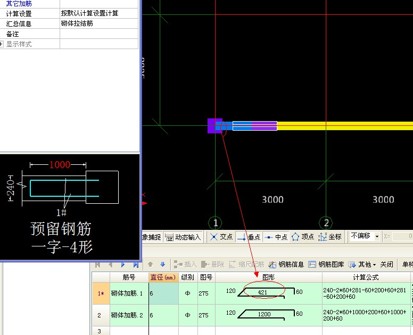Open the 钢筋图库 rebar shape library
The width and height of the screenshot is (413, 335).
326,264
